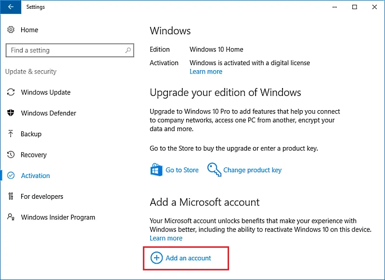This screenshot has width=385, height=280.
Task: Click the Go to Store link
Action: pyautogui.click(x=182, y=170)
